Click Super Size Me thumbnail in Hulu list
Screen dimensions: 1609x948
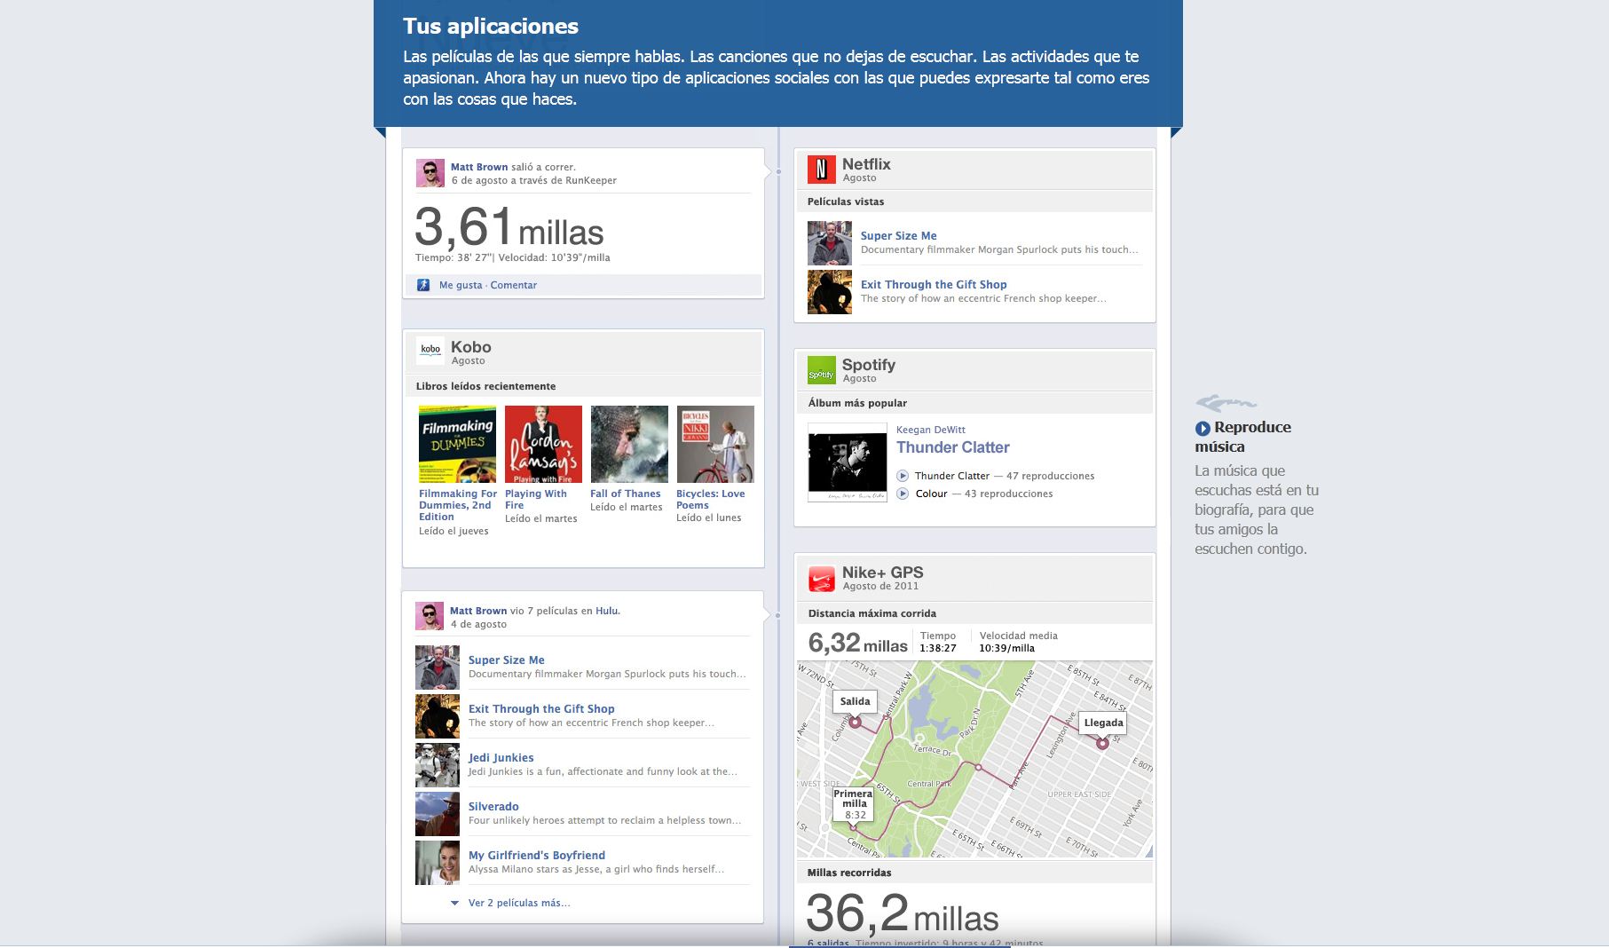[438, 668]
